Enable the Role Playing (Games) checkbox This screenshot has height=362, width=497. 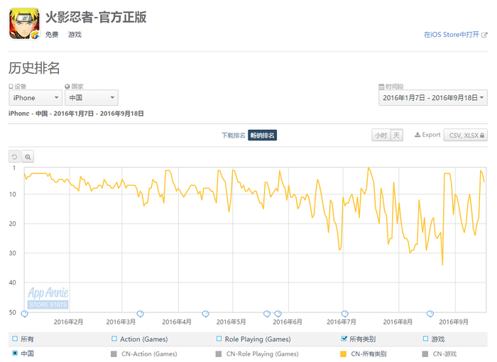pos(219,339)
